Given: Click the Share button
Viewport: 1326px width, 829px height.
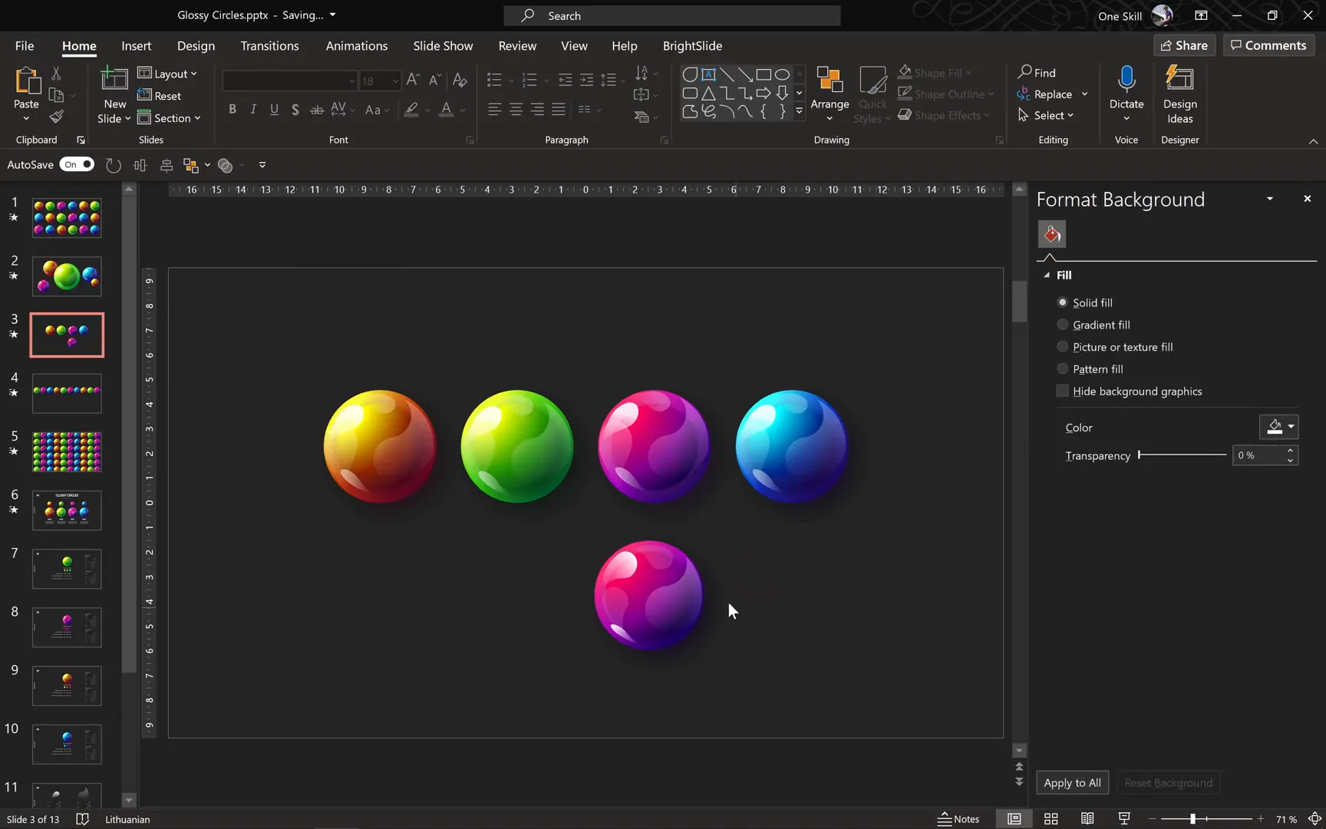Looking at the screenshot, I should coord(1184,45).
